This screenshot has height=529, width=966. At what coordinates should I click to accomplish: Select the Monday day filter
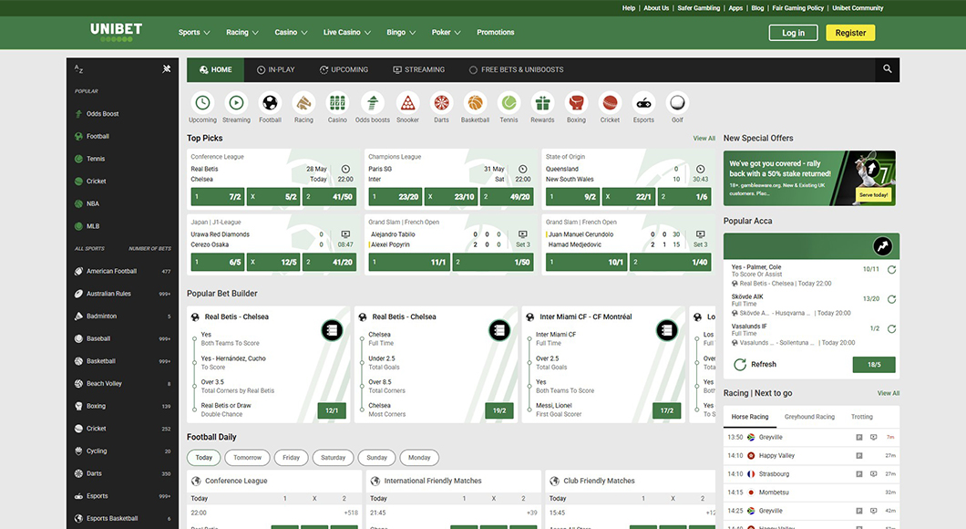(419, 458)
